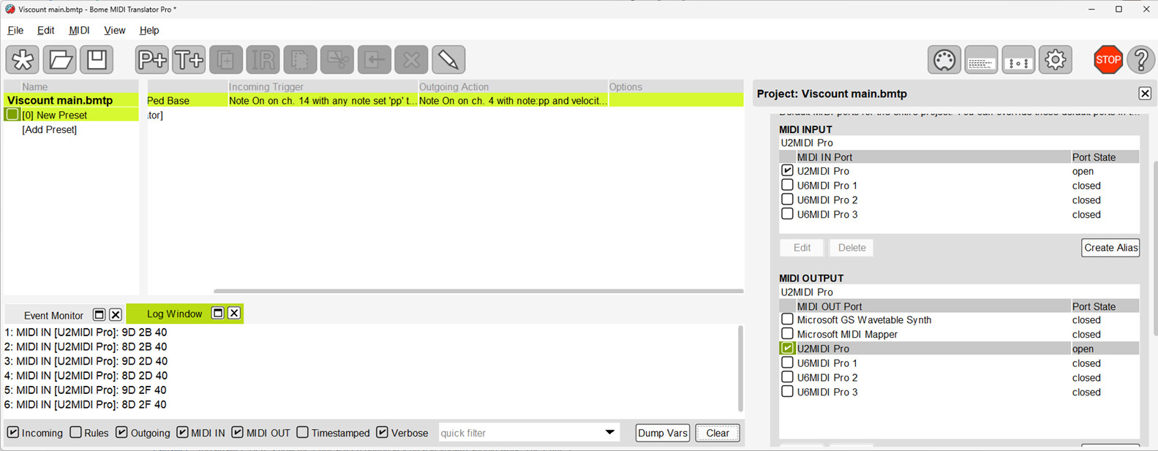Image resolution: width=1158 pixels, height=451 pixels.
Task: Save project using the floppy disk icon
Action: click(97, 60)
